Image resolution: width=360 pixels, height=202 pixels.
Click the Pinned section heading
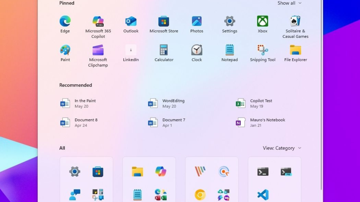tap(67, 3)
